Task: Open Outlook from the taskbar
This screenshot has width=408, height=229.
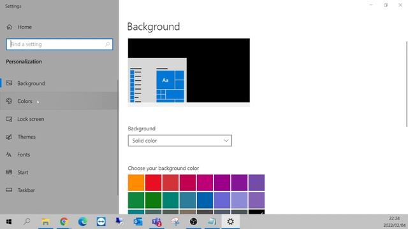Action: (138, 222)
